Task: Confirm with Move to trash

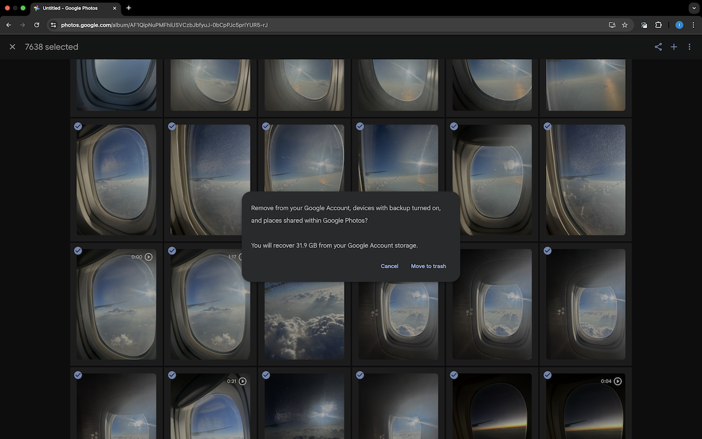Action: click(428, 266)
